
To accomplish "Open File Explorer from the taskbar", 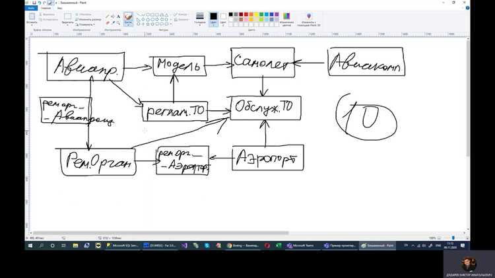I will tap(75, 246).
